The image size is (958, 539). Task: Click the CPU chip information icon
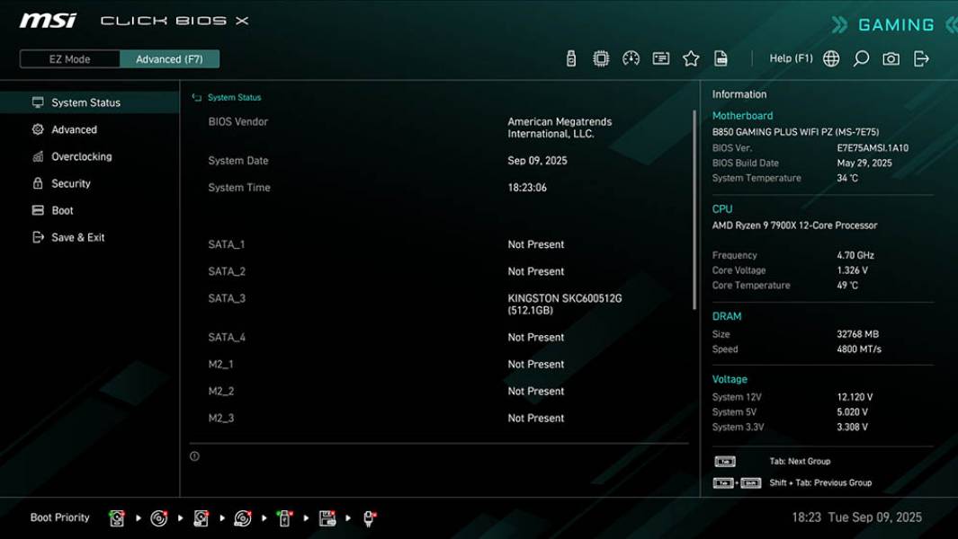tap(600, 57)
